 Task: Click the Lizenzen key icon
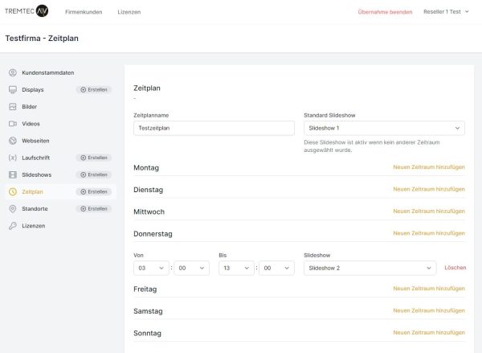(x=13, y=226)
